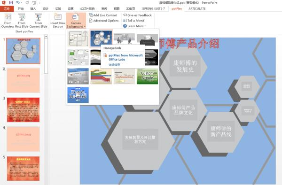Viewport: 282px width, 185px height.
Task: Open the ISPRING SUITE 7 tab
Action: [153, 8]
